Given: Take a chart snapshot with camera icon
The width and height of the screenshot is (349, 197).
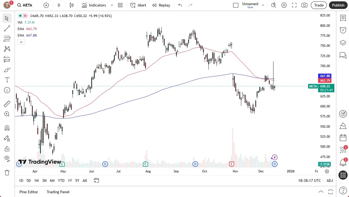Looking at the screenshot, I should pyautogui.click(x=304, y=5).
